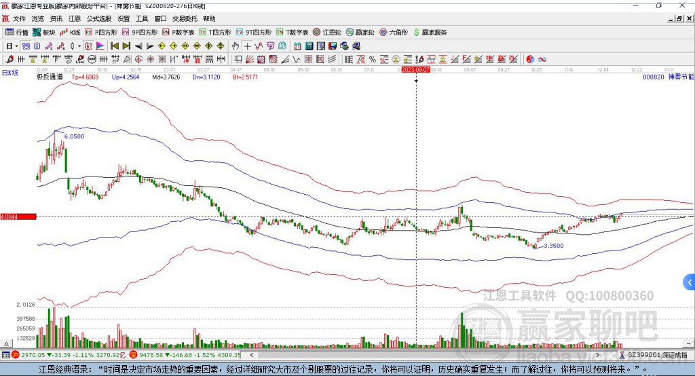This screenshot has width=695, height=376.
Task: Click the 极反通道 indicator label
Action: [50, 77]
